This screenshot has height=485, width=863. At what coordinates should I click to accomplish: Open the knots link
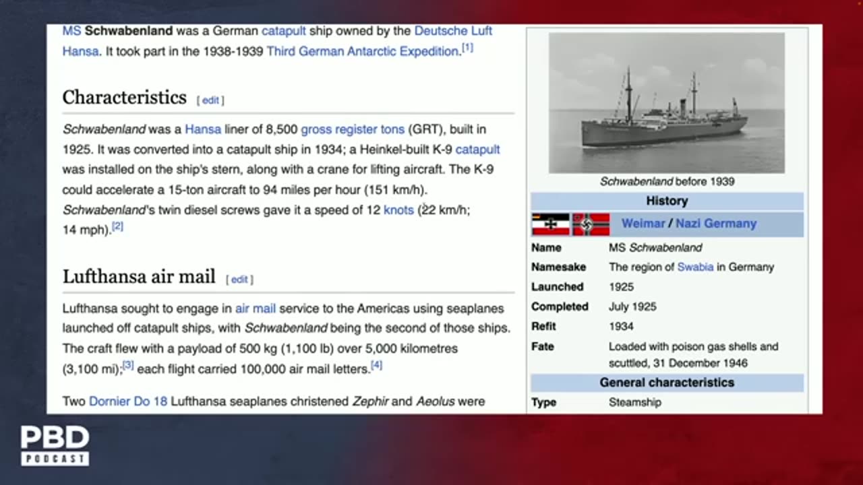click(x=398, y=210)
